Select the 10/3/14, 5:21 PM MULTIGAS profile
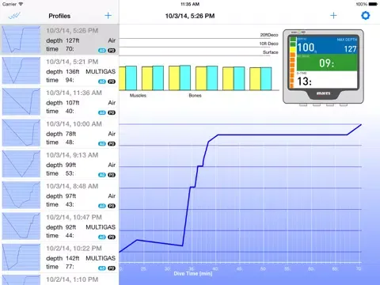This screenshot has height=285, width=380. point(59,71)
